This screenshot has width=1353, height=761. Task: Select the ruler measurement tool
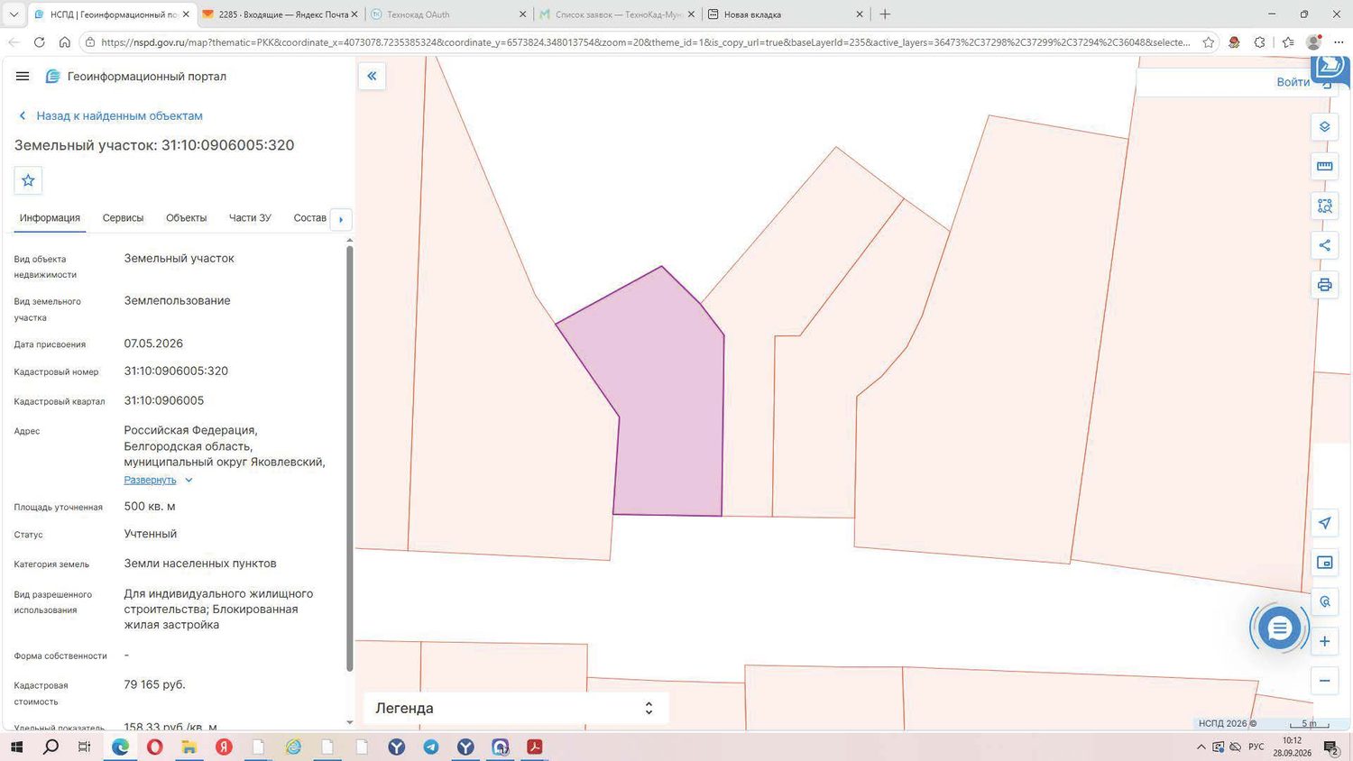pyautogui.click(x=1324, y=166)
